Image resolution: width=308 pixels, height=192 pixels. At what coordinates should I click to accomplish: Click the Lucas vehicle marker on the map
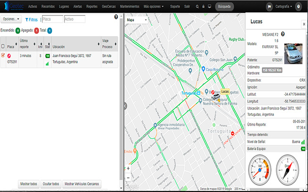216,96
